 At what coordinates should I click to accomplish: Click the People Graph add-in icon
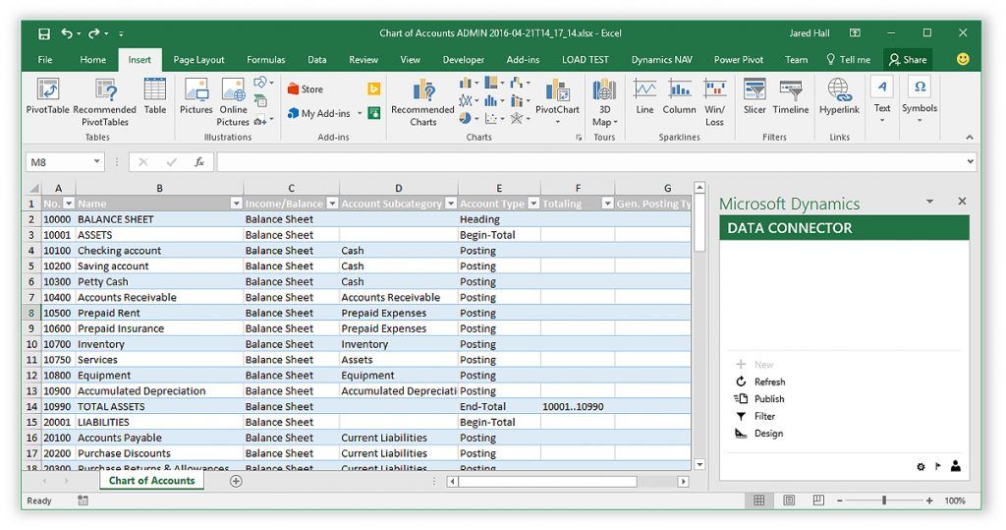point(374,113)
